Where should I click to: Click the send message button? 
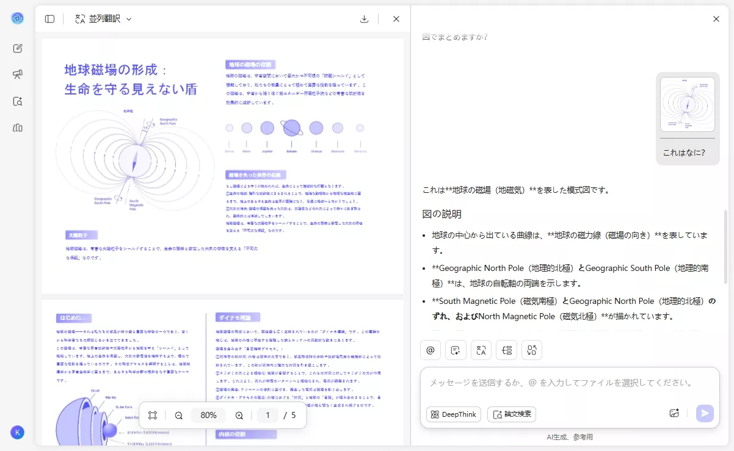[x=705, y=413]
